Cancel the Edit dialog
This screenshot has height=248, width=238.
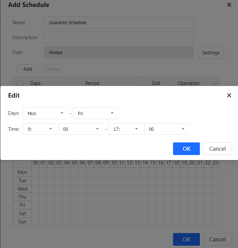point(217,149)
